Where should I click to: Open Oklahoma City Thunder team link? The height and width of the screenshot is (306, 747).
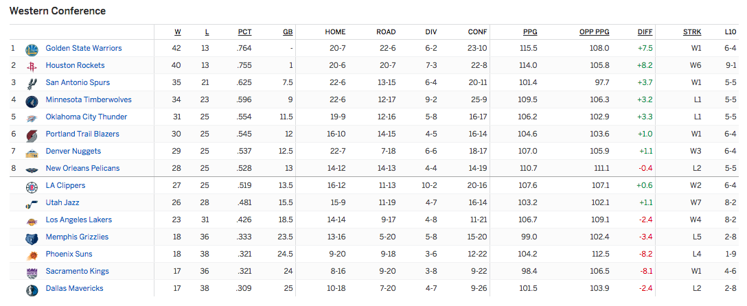[x=87, y=117]
